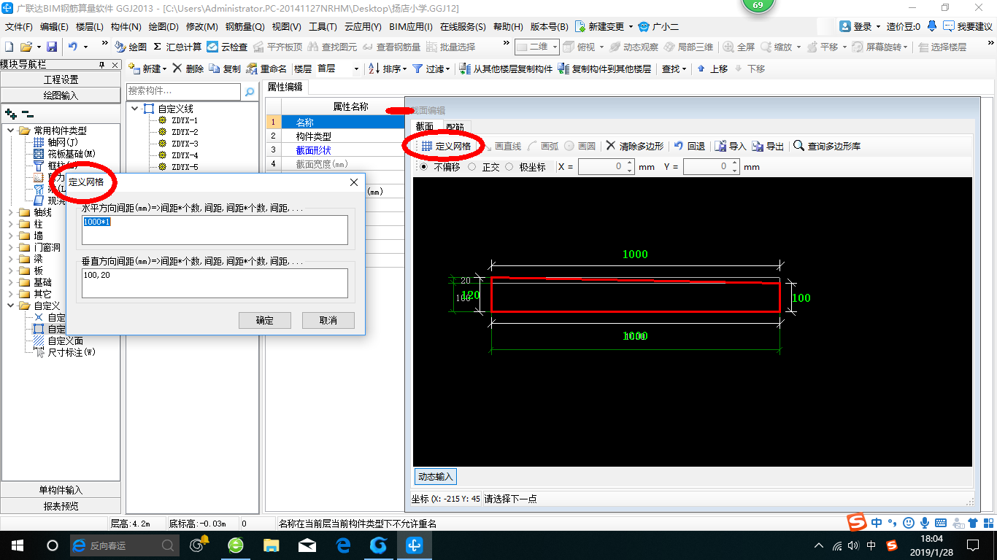Open 查询多边形库 polygon library search
The image size is (997, 560).
point(827,146)
